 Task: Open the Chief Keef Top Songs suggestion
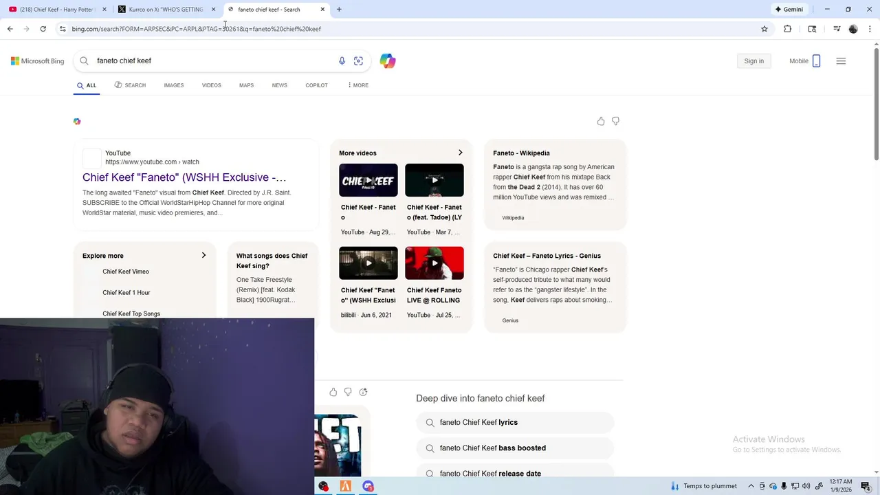coord(131,313)
